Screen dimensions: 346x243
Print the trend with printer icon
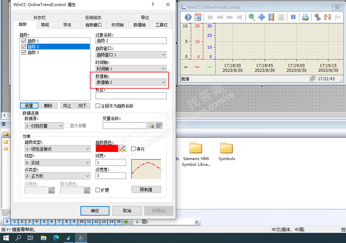tap(305, 17)
